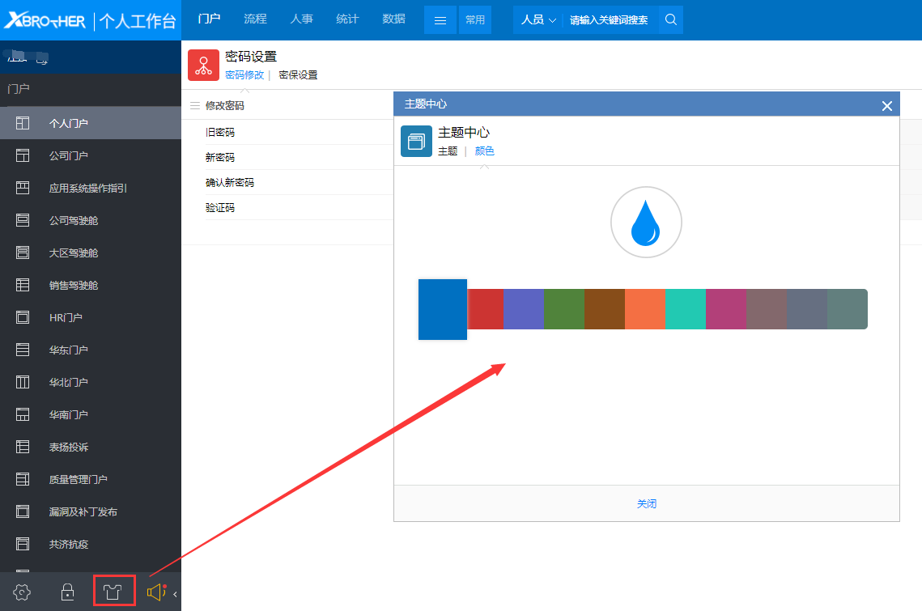Click the 常用 button
This screenshot has width=922, height=611.
tap(474, 20)
